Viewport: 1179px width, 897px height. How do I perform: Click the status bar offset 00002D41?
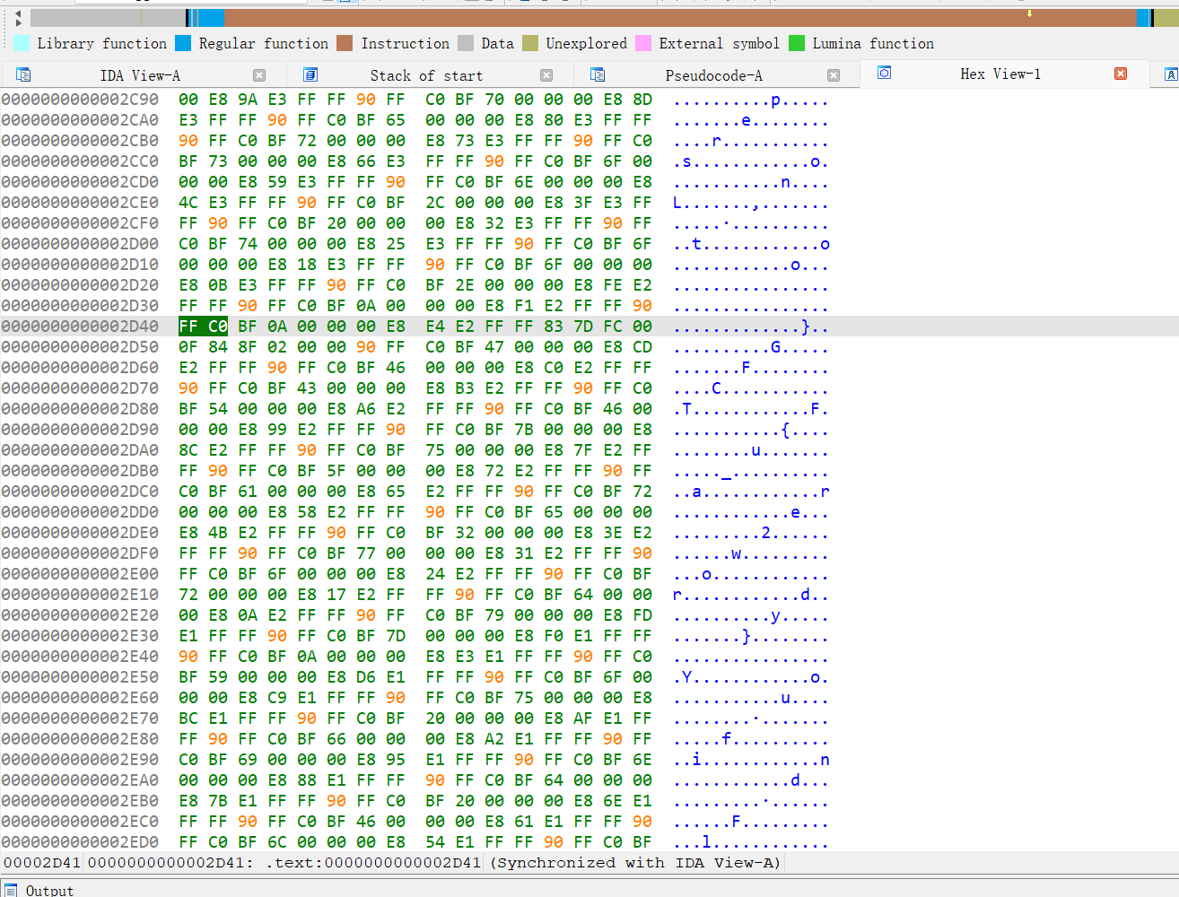tap(42, 863)
